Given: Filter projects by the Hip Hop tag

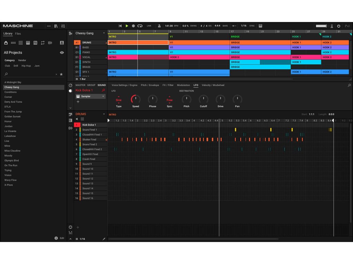Looking at the screenshot, I should [26, 66].
